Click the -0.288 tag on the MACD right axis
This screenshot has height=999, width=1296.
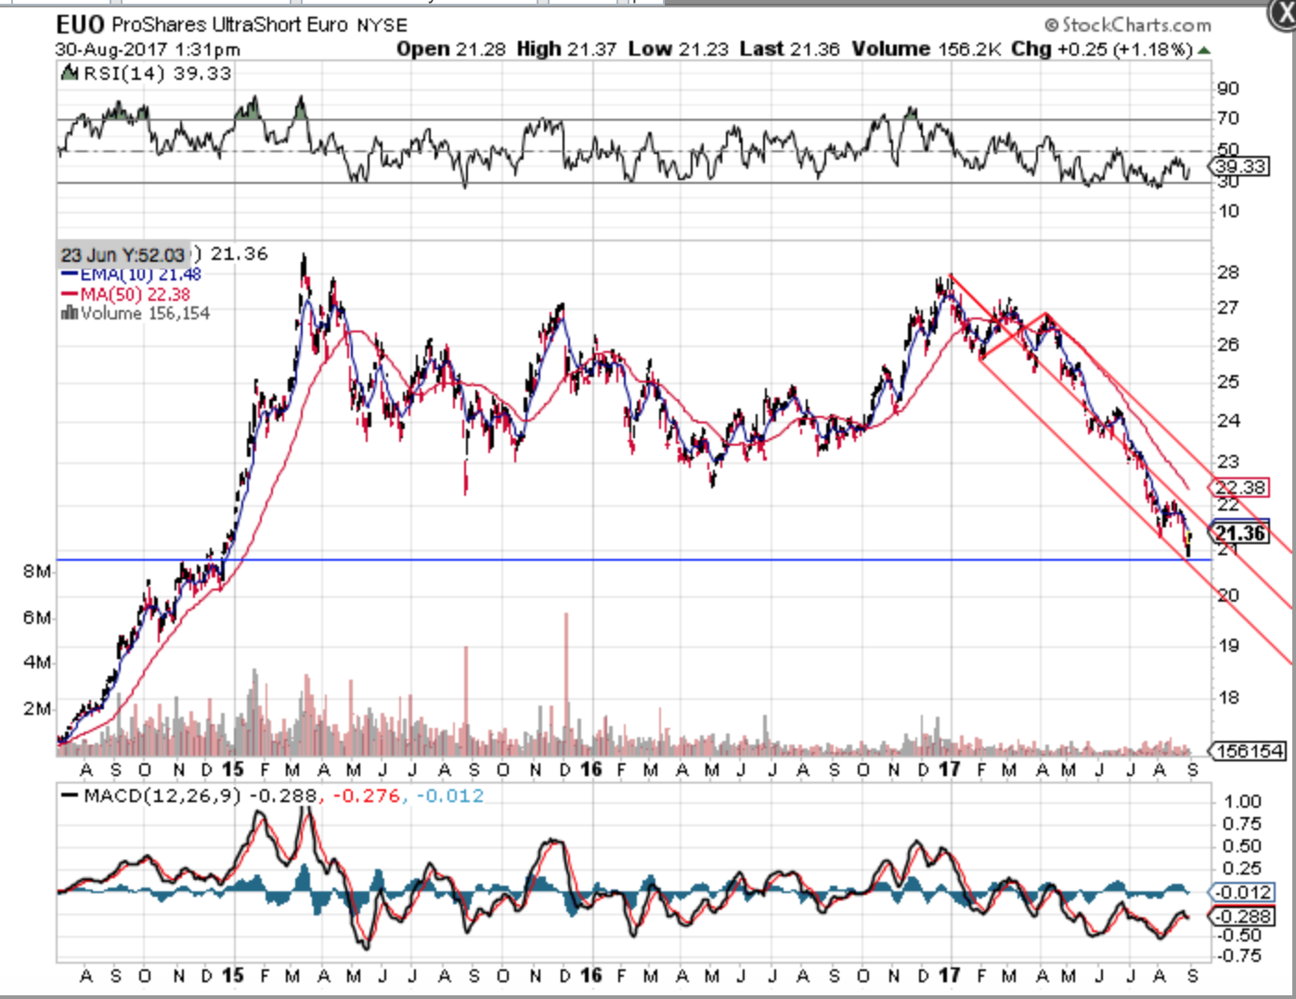1241,916
